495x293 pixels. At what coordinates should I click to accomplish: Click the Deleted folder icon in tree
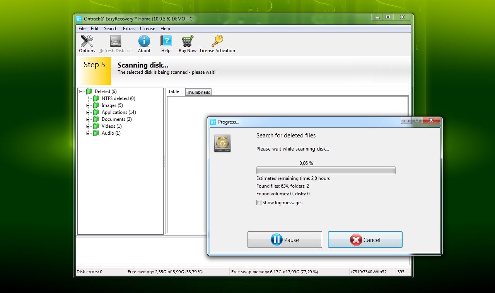[89, 91]
